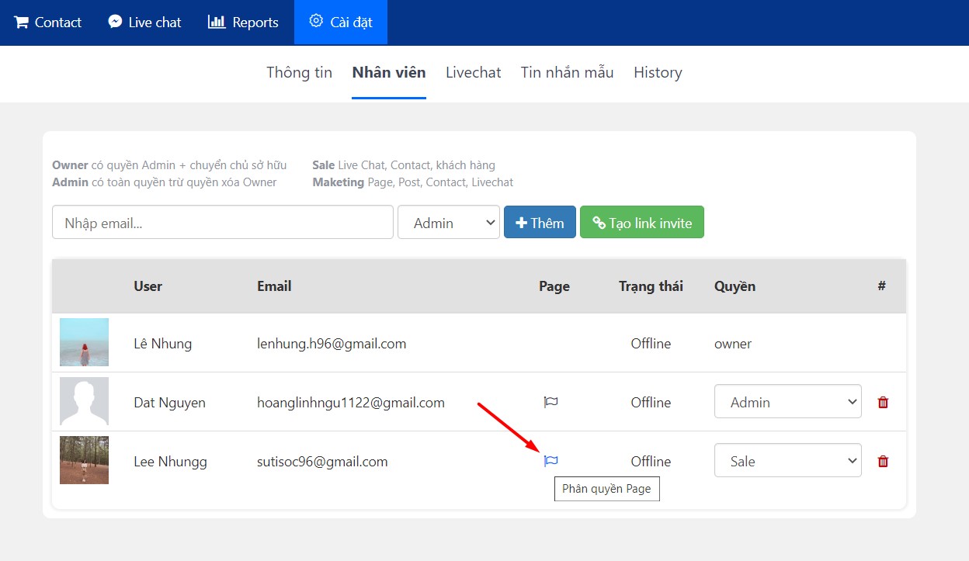Open Contact from the cart icon
This screenshot has width=969, height=561.
(x=21, y=22)
